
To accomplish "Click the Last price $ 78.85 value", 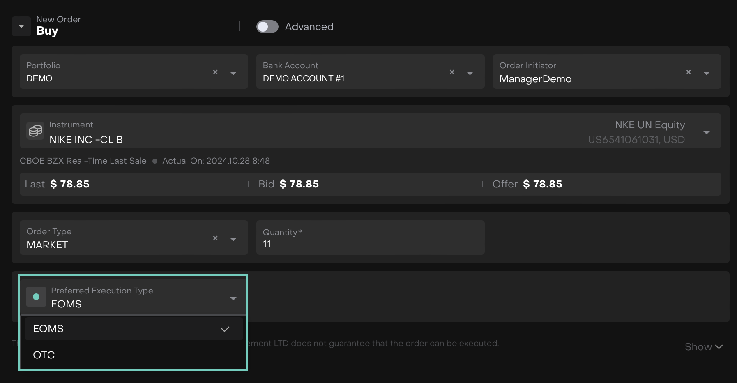I will tap(70, 184).
